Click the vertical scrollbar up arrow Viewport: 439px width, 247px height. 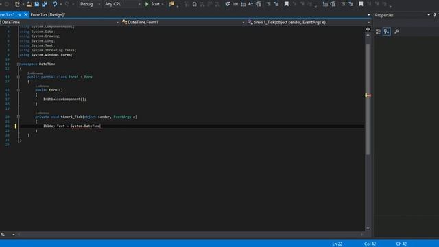[368, 36]
